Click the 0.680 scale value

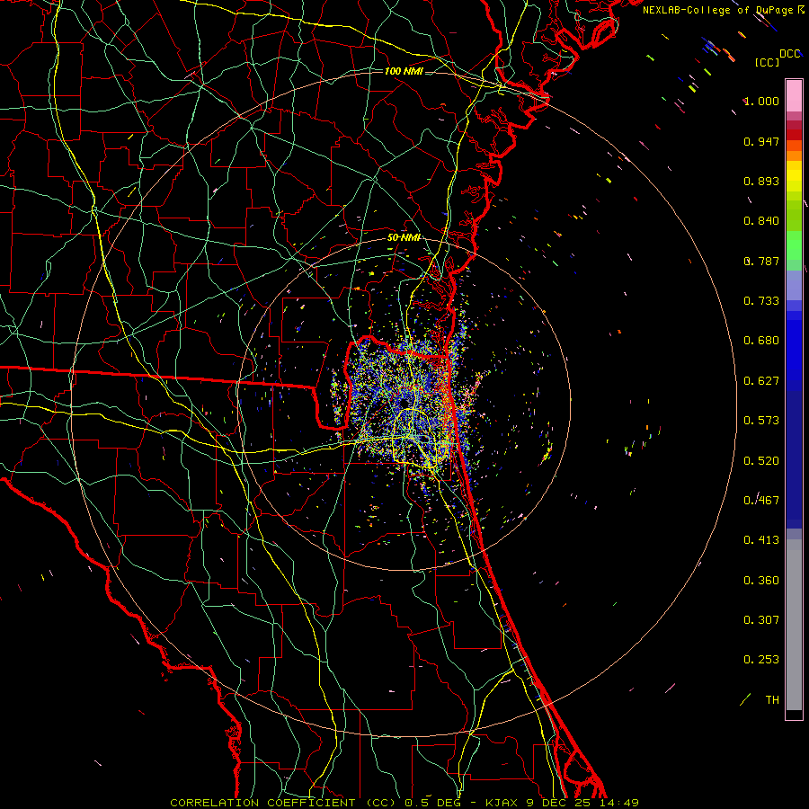[x=761, y=341]
